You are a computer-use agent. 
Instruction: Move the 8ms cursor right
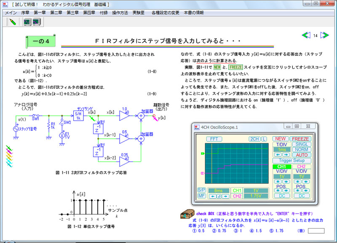click(x=225, y=196)
